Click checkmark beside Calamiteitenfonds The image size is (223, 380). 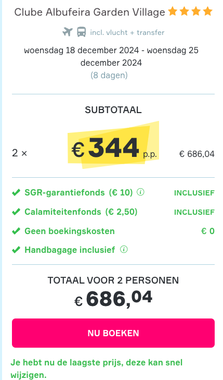[16, 212]
